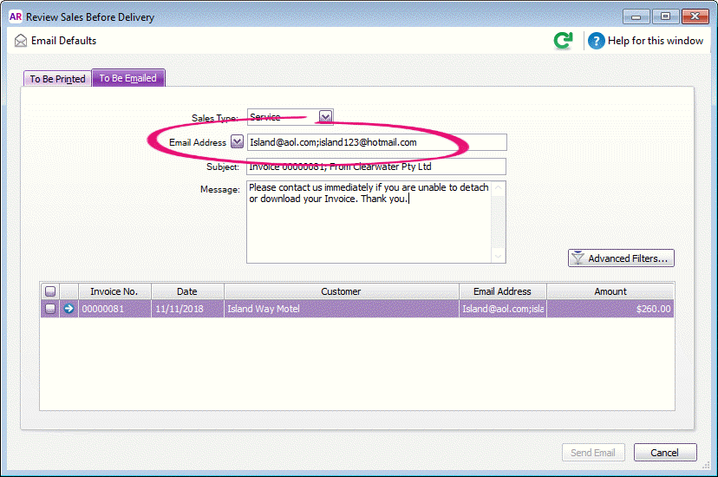Click the Island@aol.com email cell in table
Screen dimensions: 718x477
502,309
